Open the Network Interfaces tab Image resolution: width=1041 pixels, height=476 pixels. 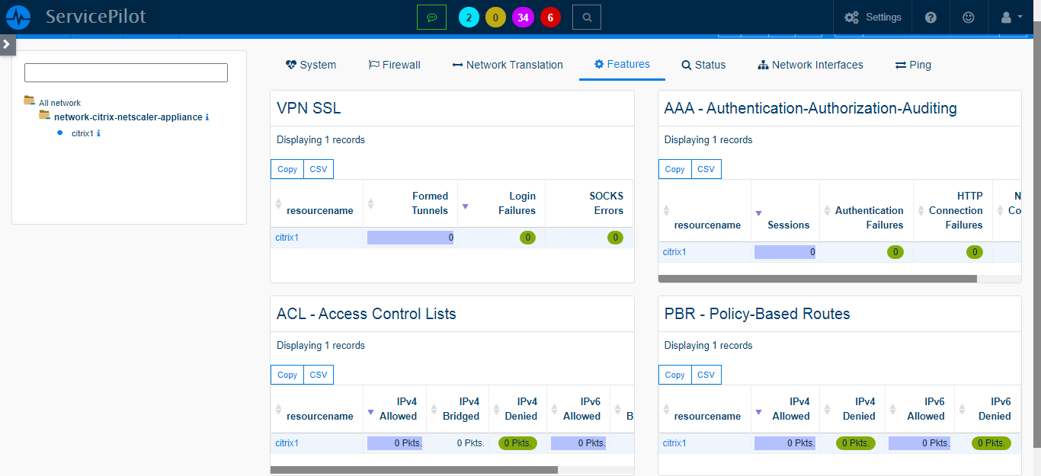(810, 65)
